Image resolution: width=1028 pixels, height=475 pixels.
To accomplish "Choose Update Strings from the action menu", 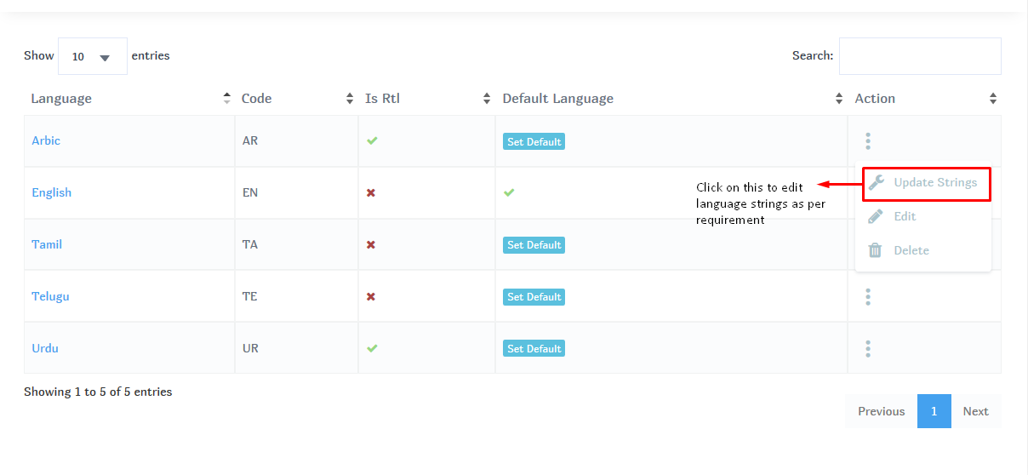I will (x=935, y=183).
